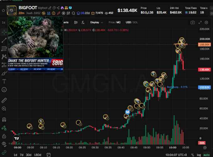213x157 pixels.
Task: Expand the Display dropdown
Action: 96,23
